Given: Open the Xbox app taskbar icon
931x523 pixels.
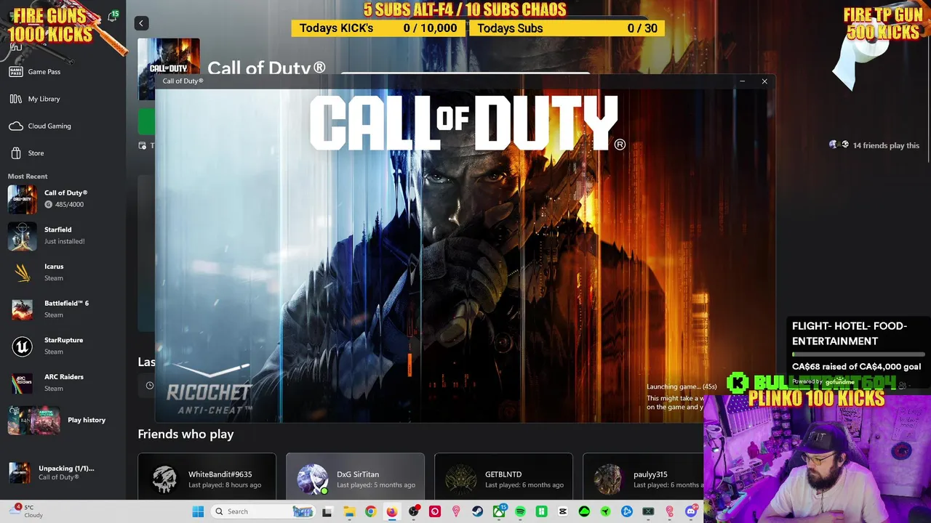Looking at the screenshot, I should pyautogui.click(x=499, y=511).
